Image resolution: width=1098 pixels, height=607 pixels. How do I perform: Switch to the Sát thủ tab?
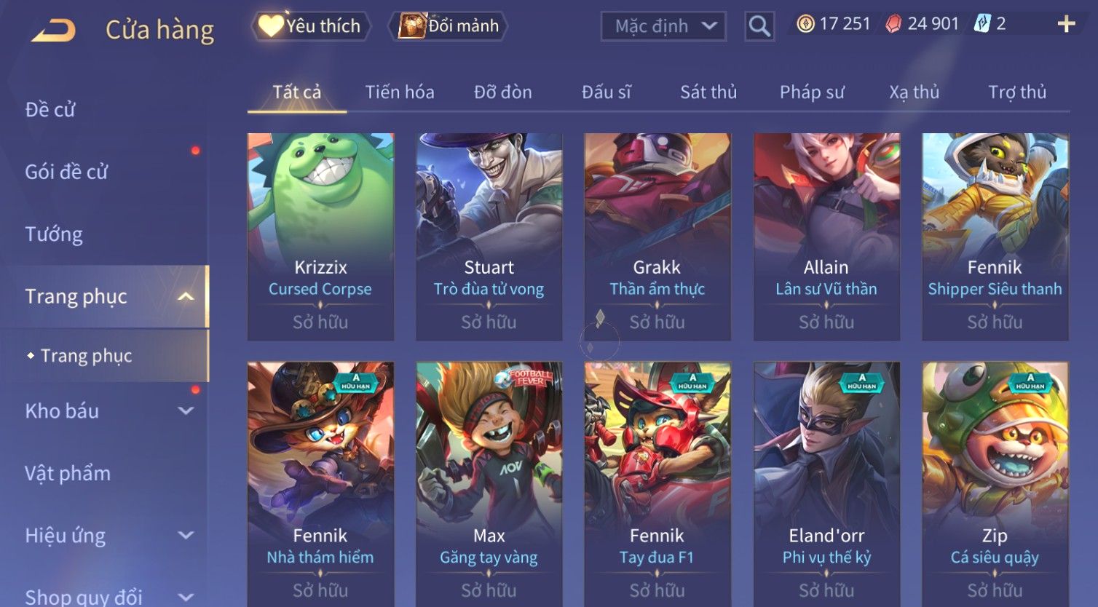pos(708,92)
